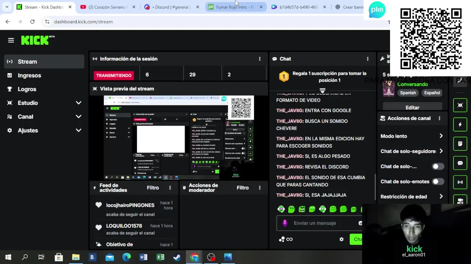Image resolution: width=471 pixels, height=264 pixels.
Task: Collapse the pinned chat banner handle
Action: (x=322, y=90)
